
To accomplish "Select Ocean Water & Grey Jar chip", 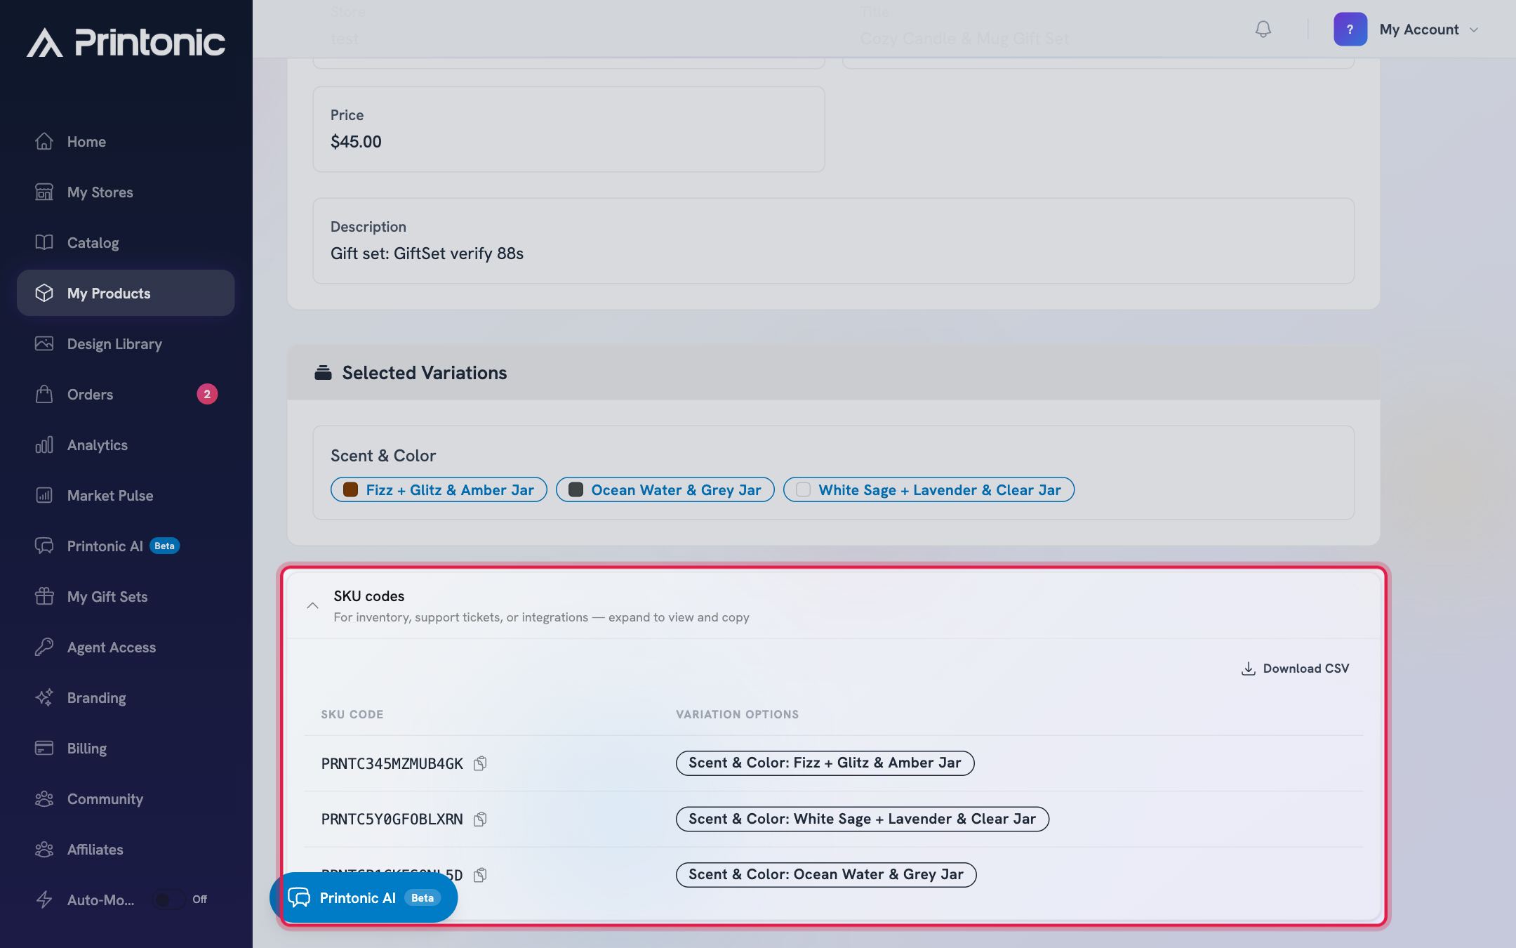I will [x=665, y=489].
